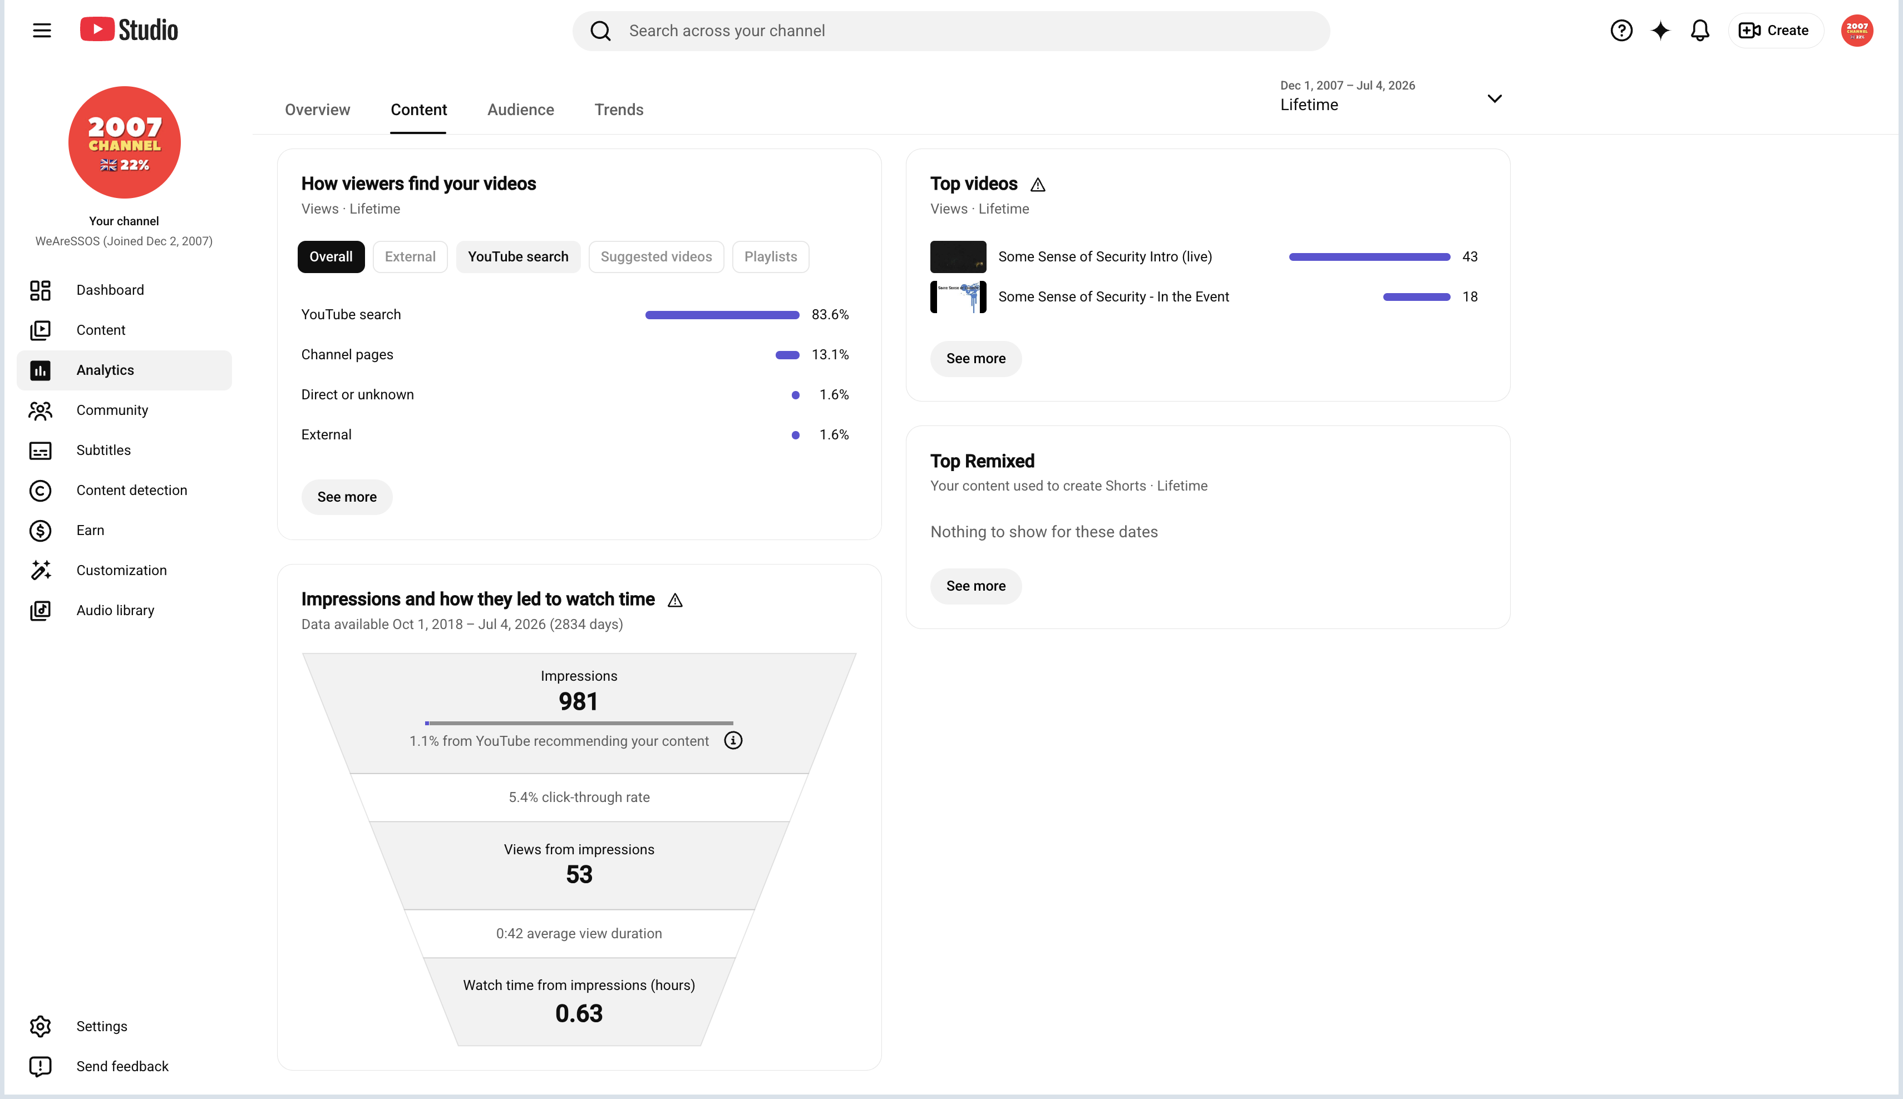Click the warning icon beside Top videos
Screen dimensions: 1903x1099
click(1038, 184)
